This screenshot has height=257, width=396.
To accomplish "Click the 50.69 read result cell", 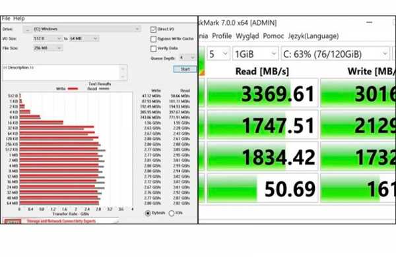I will click(263, 188).
